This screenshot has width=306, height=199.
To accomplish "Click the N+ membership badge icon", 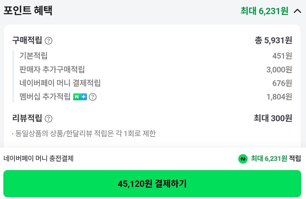I will pyautogui.click(x=80, y=97).
